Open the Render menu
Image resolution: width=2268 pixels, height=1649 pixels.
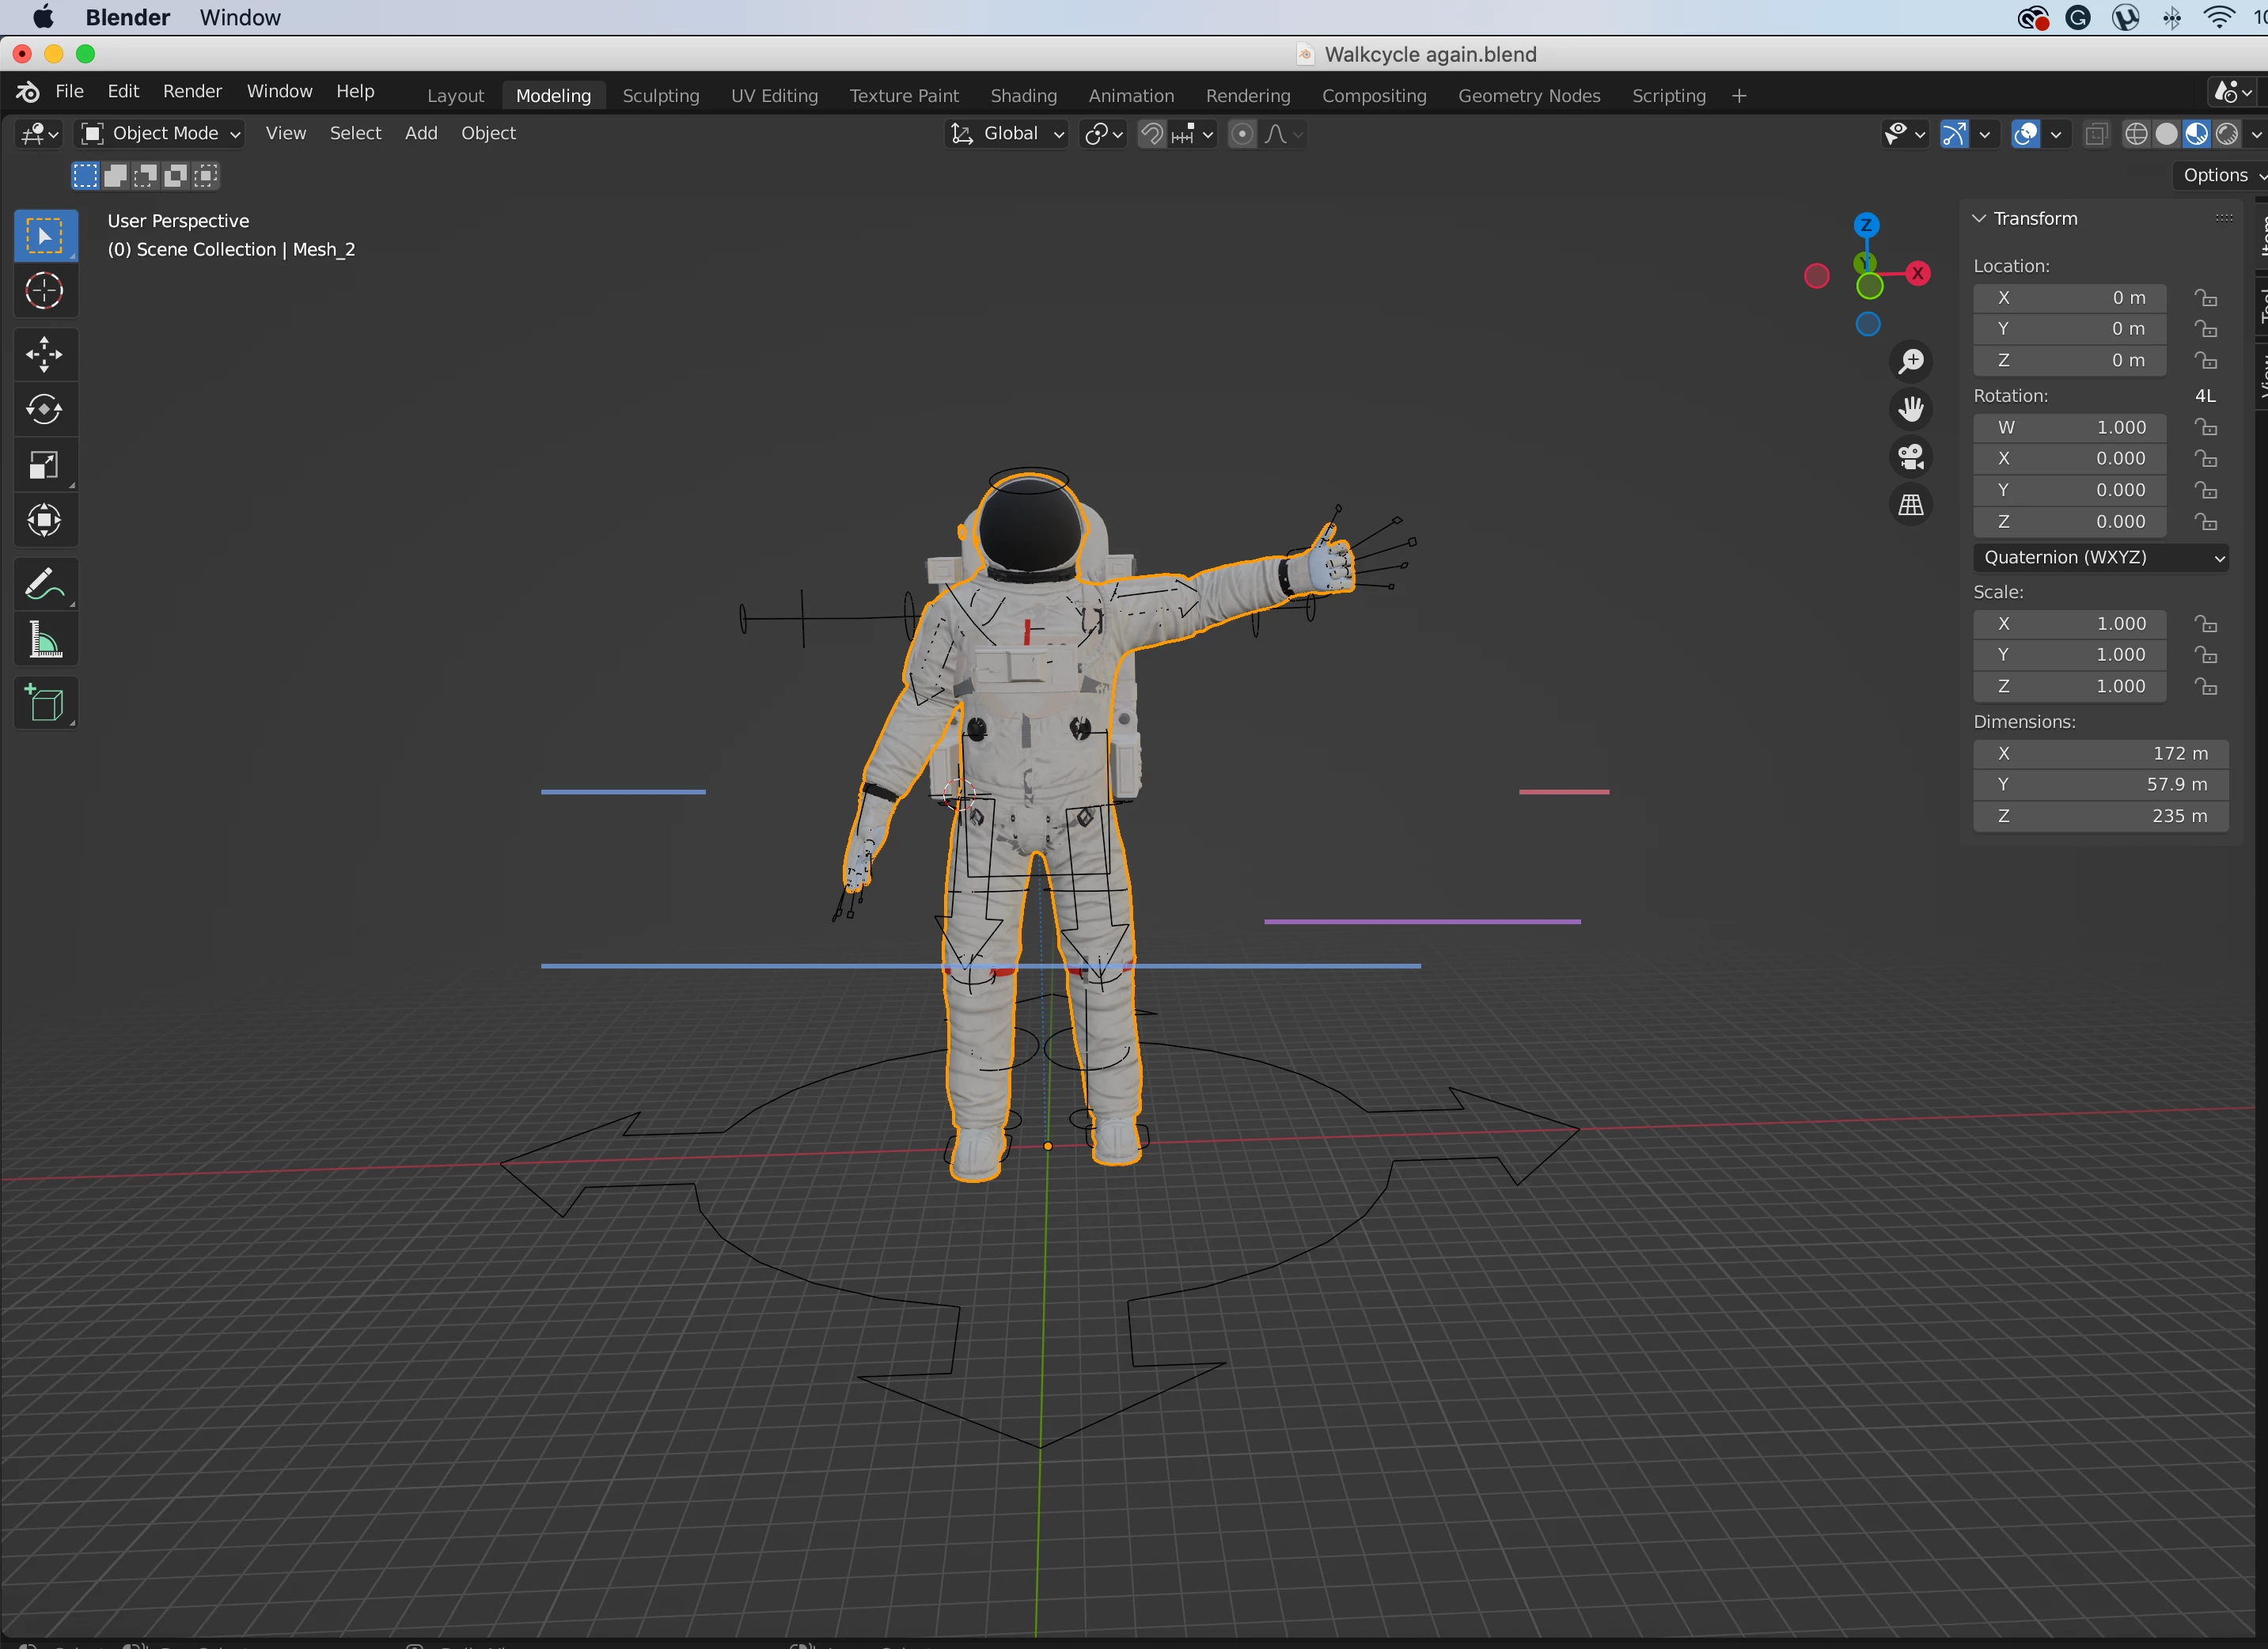[x=192, y=91]
